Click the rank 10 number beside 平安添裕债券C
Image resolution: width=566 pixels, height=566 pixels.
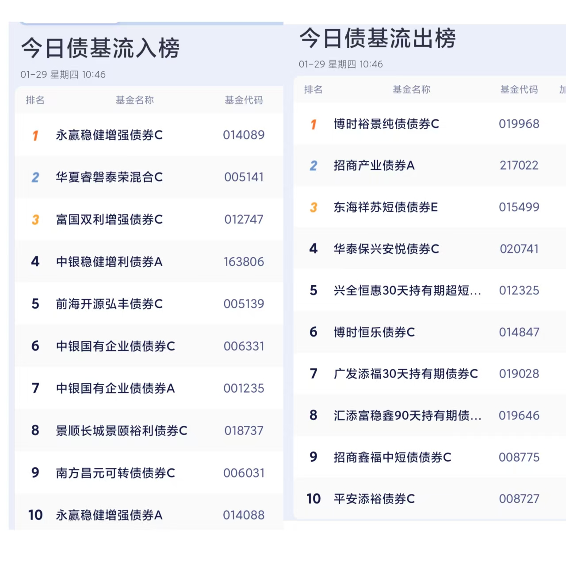[x=314, y=499]
